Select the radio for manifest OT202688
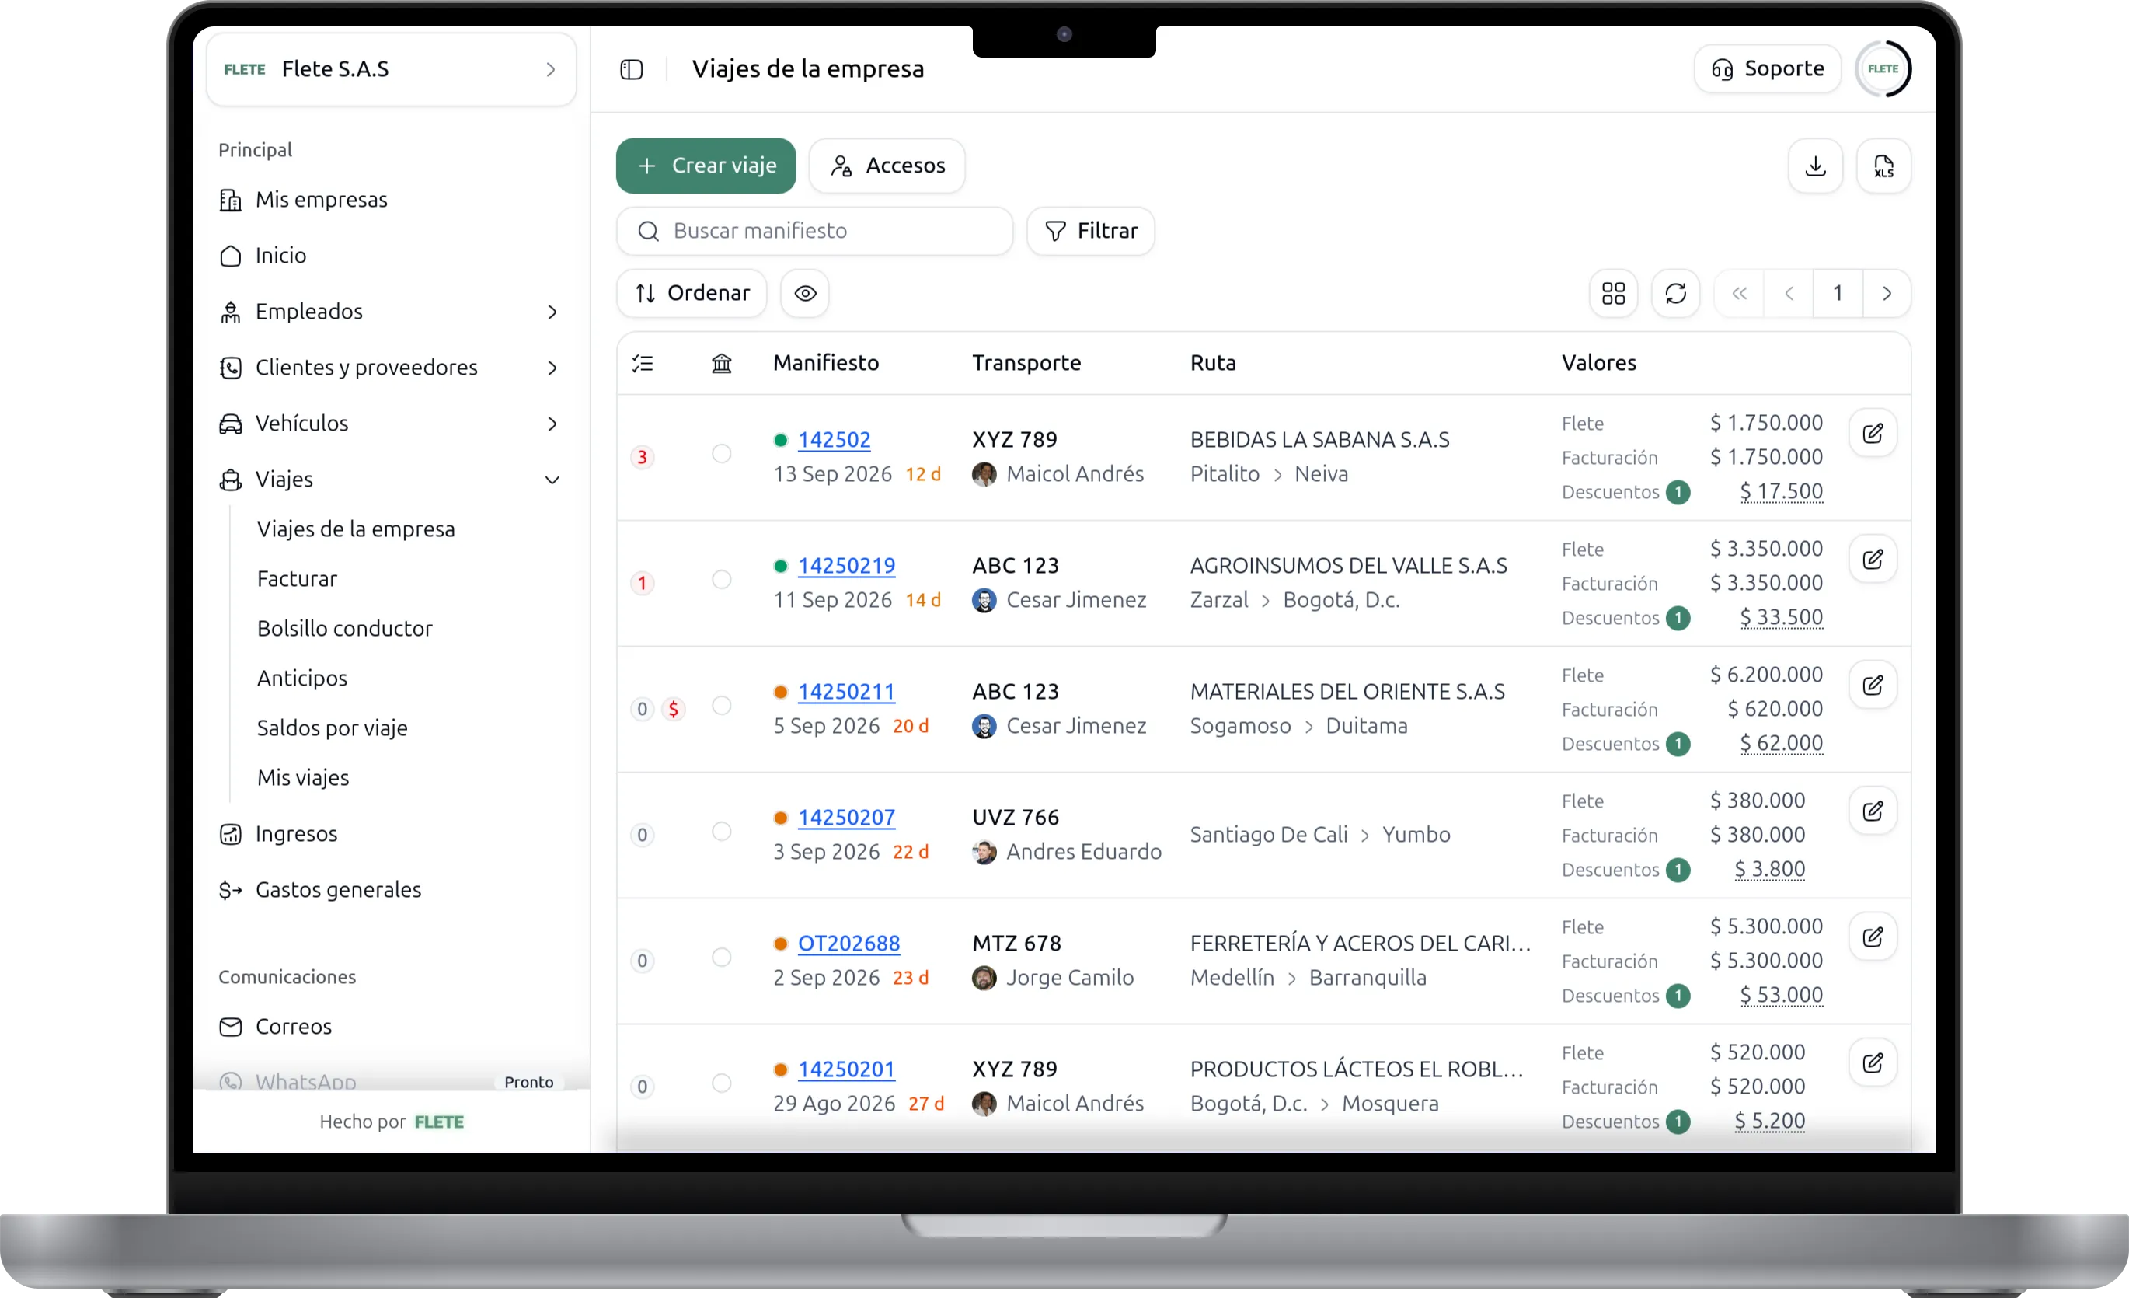 722,958
